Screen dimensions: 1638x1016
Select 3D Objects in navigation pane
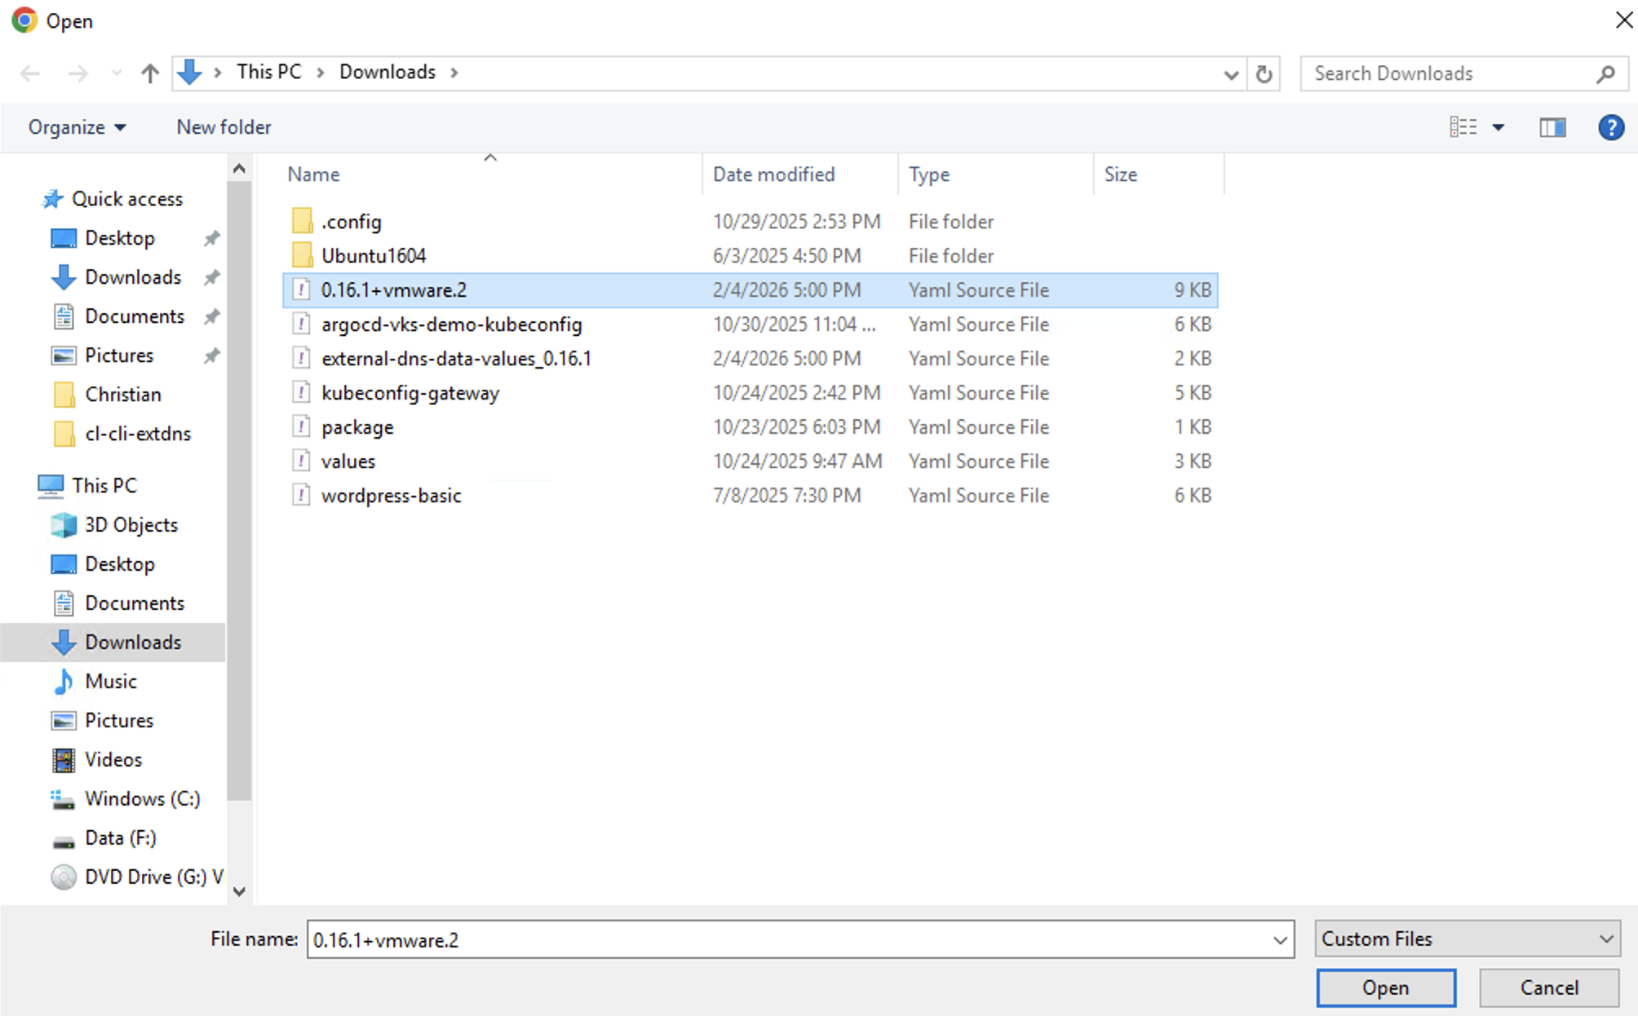click(x=131, y=525)
